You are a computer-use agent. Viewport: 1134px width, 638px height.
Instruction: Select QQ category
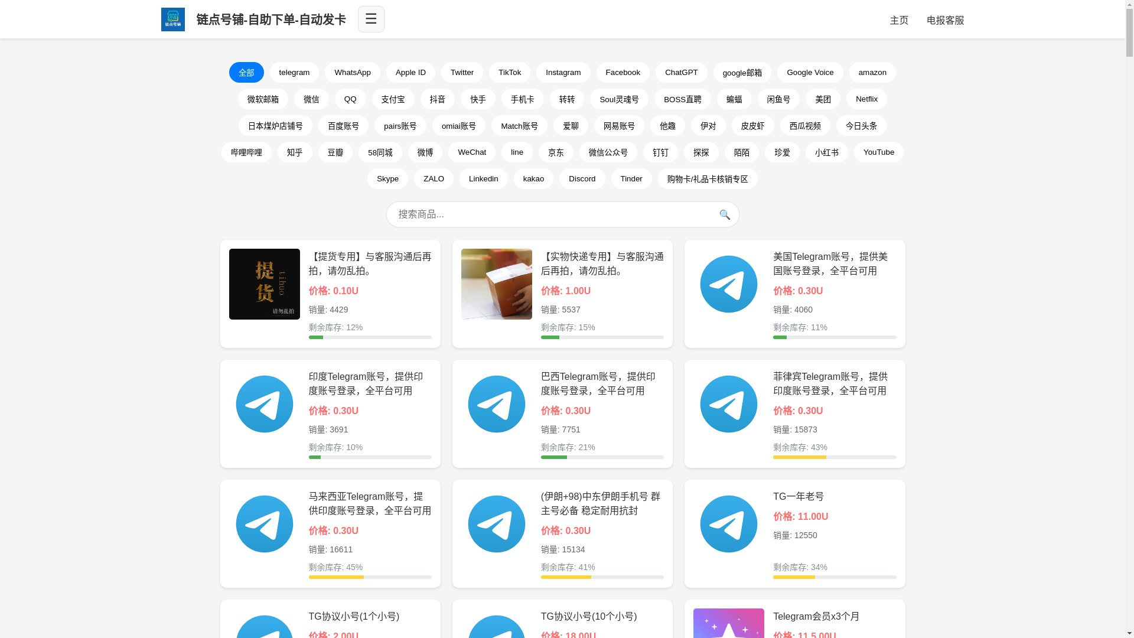point(350,99)
